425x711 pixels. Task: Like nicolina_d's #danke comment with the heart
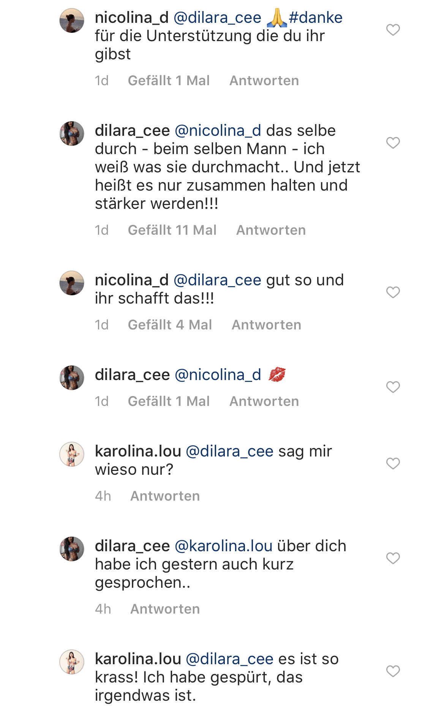pyautogui.click(x=393, y=30)
